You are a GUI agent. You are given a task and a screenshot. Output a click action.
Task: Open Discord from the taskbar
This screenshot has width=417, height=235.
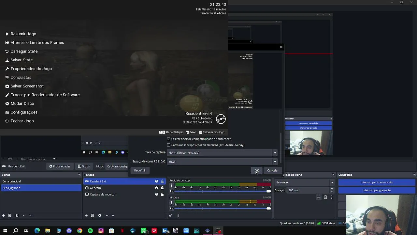point(69,231)
